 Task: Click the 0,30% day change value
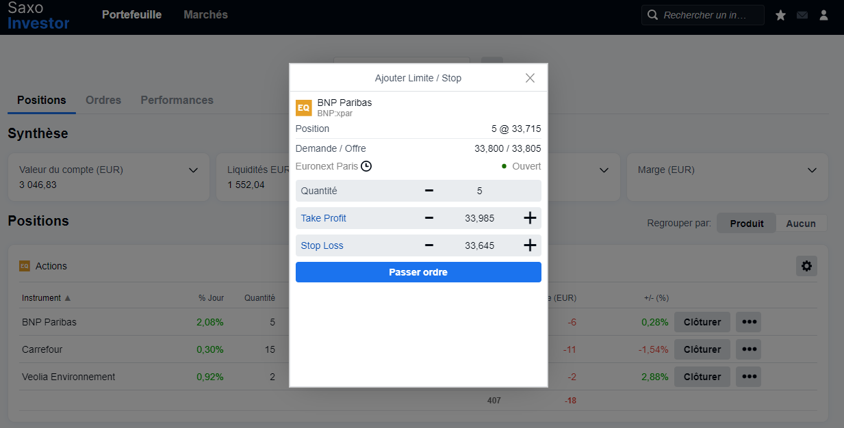pyautogui.click(x=210, y=349)
